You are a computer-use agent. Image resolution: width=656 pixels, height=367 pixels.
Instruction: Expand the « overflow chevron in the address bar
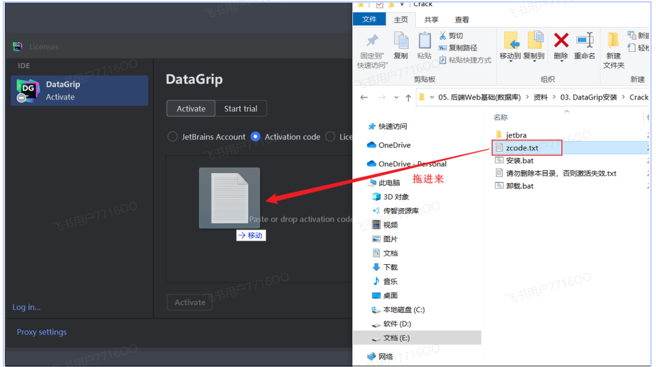432,98
